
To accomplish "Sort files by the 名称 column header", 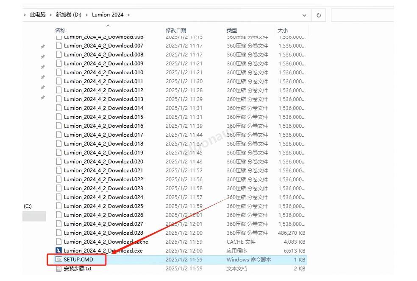I will [60, 30].
